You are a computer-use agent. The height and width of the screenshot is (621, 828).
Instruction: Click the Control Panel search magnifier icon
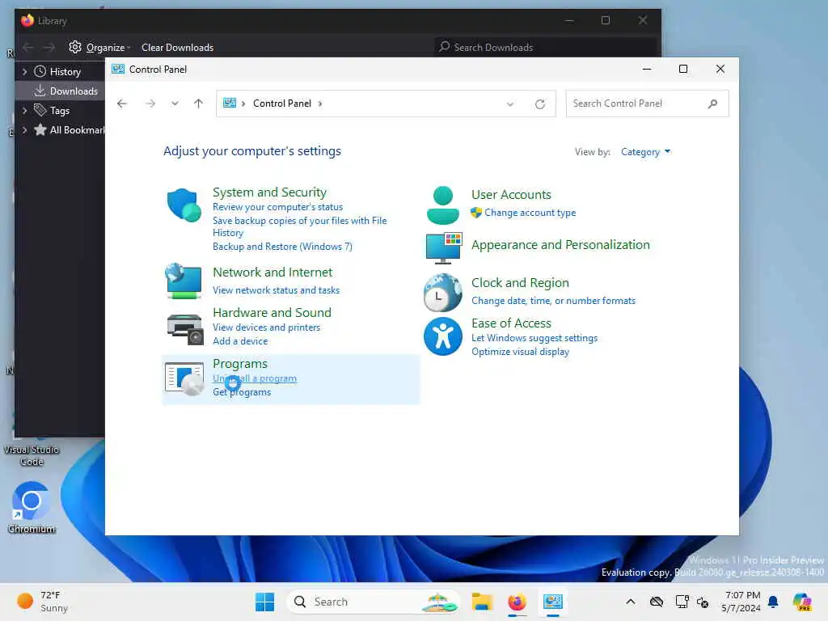(x=713, y=103)
